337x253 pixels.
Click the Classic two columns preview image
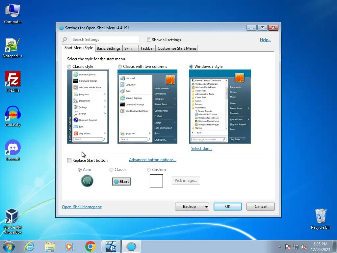147,106
